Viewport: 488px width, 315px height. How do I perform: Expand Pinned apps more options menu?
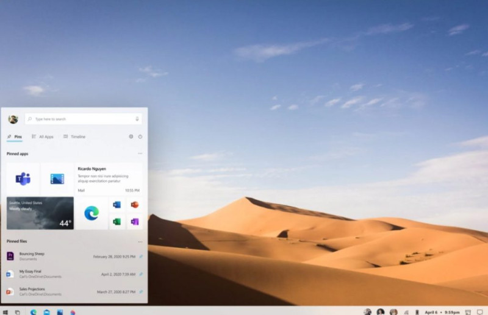[140, 154]
